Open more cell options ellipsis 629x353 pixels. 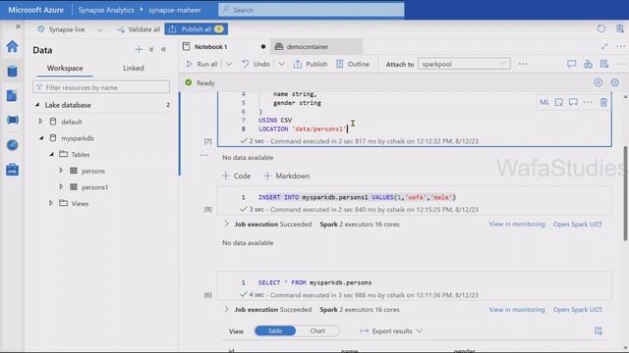coord(588,102)
